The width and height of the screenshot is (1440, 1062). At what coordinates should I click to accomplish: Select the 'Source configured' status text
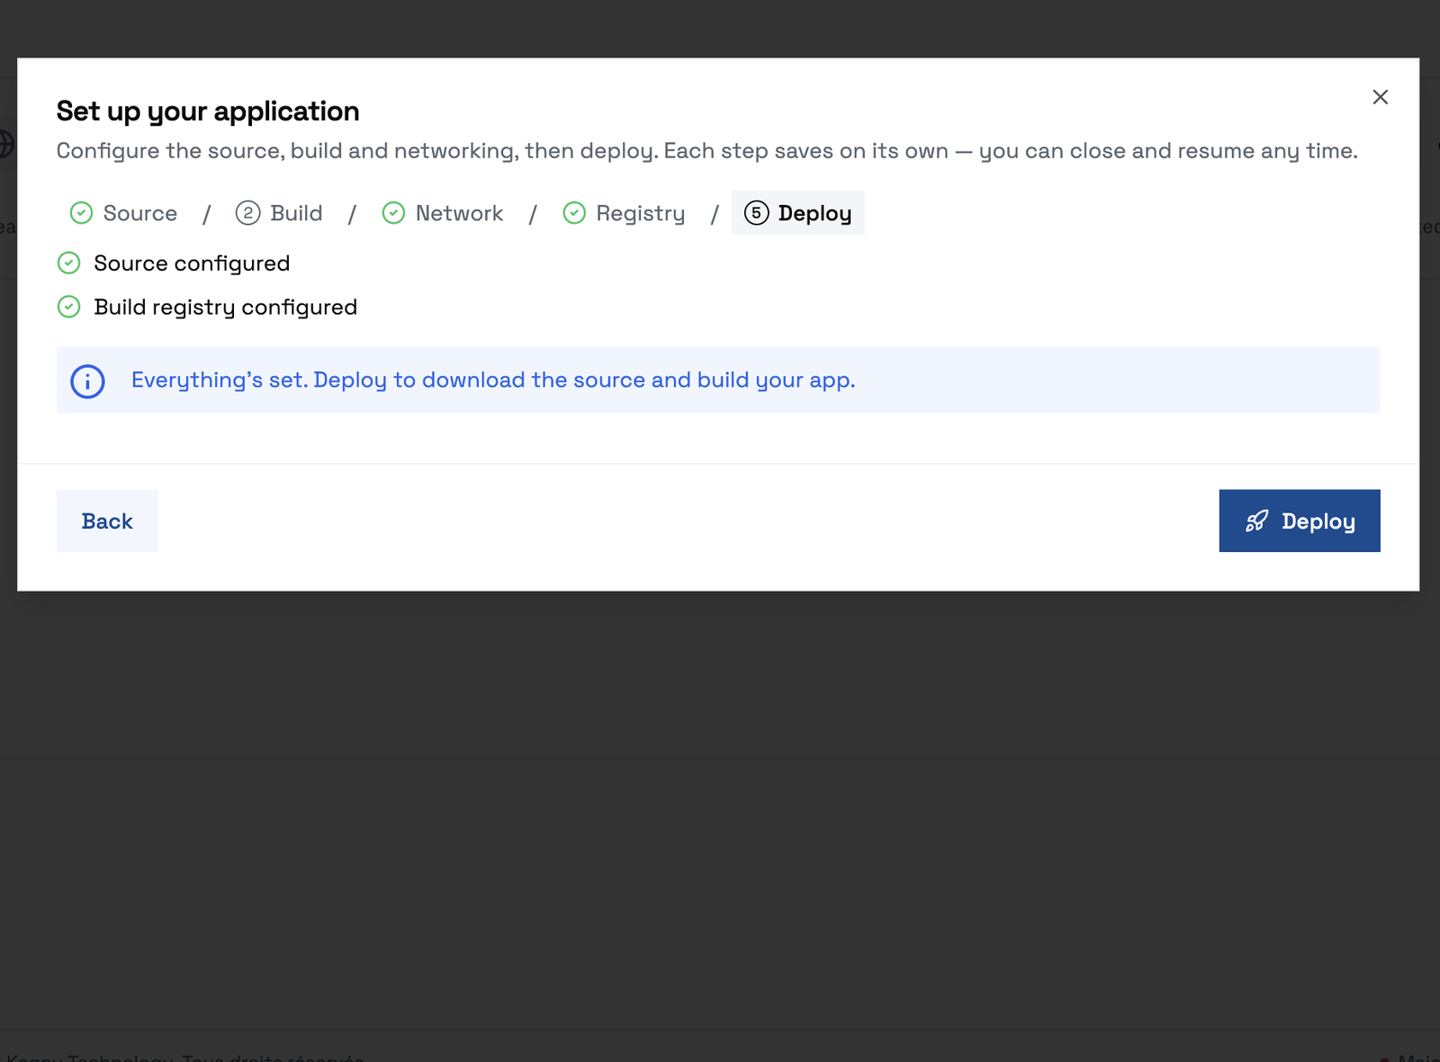pos(192,263)
